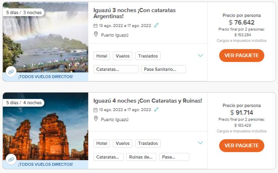Click location pin in second Puerto Iguazú package
The image size is (278, 173).
[x=96, y=119]
